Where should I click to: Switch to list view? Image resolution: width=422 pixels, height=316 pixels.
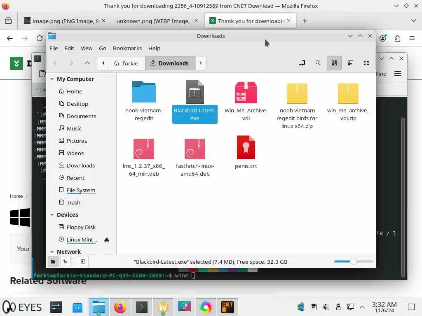click(x=350, y=63)
